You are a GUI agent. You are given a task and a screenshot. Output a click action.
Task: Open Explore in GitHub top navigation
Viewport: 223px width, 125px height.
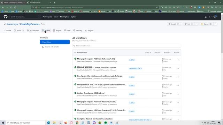click(74, 17)
